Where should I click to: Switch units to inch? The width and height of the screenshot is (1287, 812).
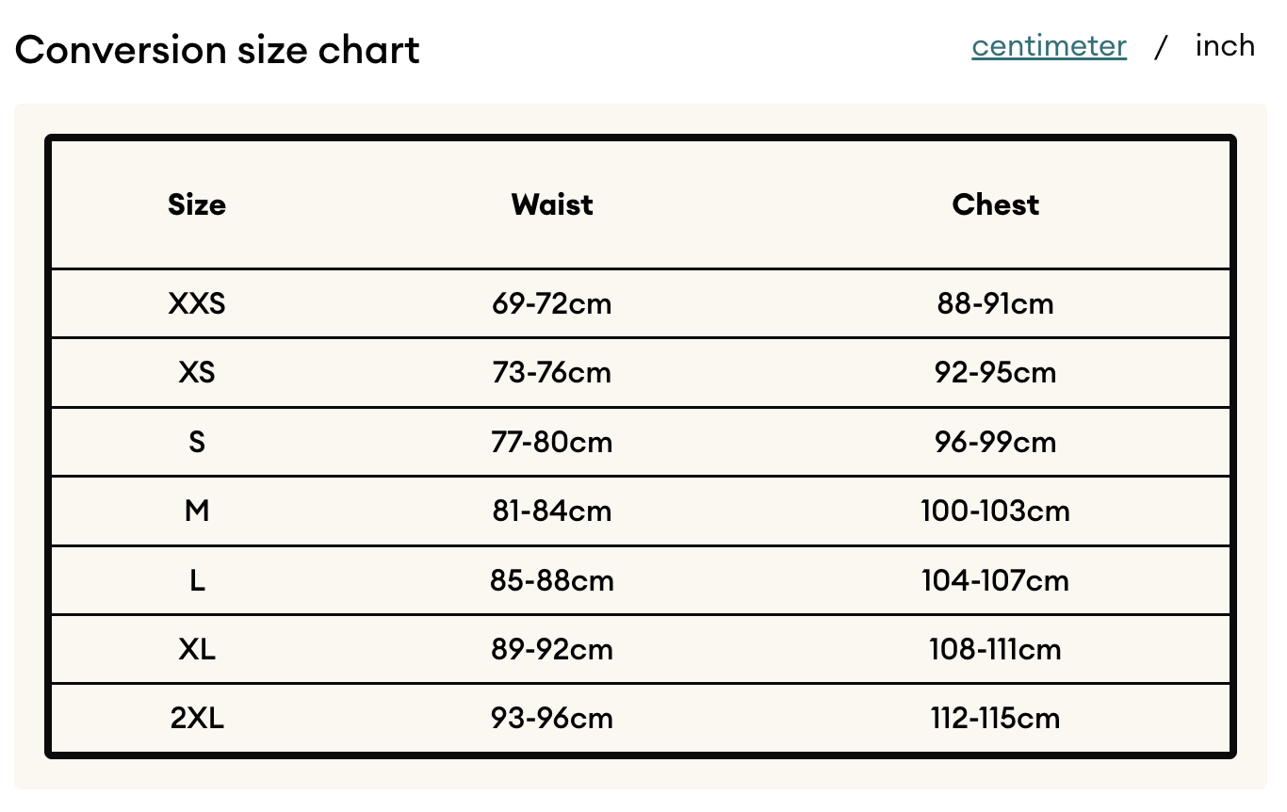point(1225,45)
